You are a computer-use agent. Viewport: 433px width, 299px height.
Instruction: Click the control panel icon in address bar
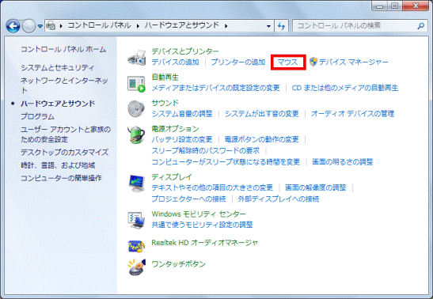(x=51, y=26)
